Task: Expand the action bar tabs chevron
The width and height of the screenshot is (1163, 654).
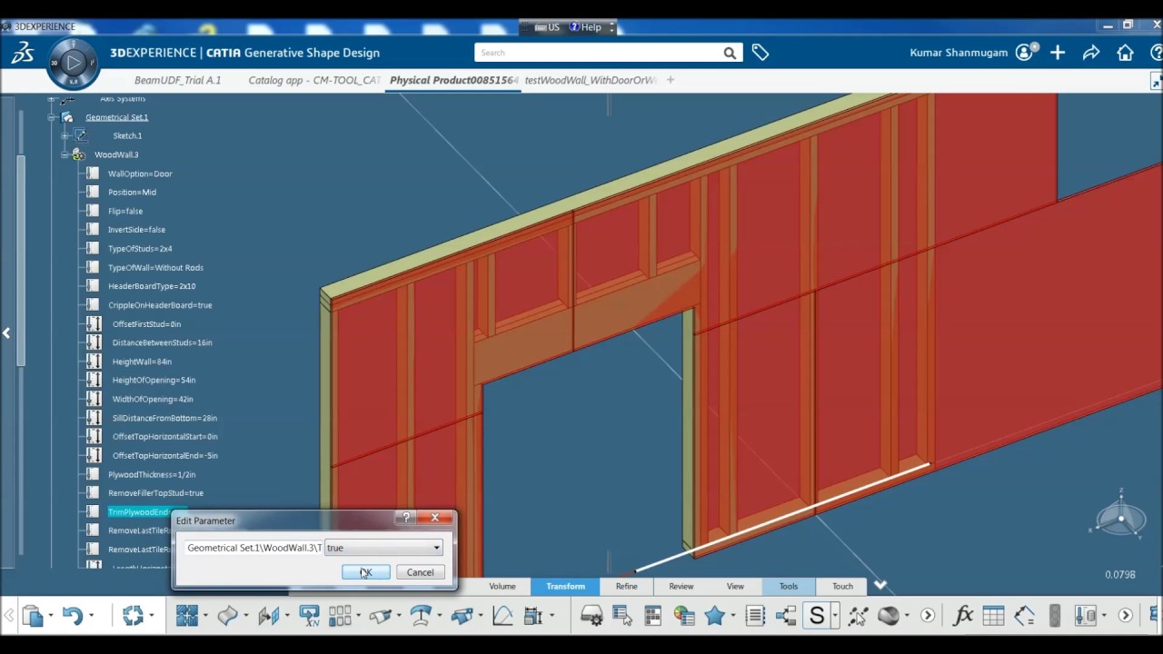Action: [880, 586]
